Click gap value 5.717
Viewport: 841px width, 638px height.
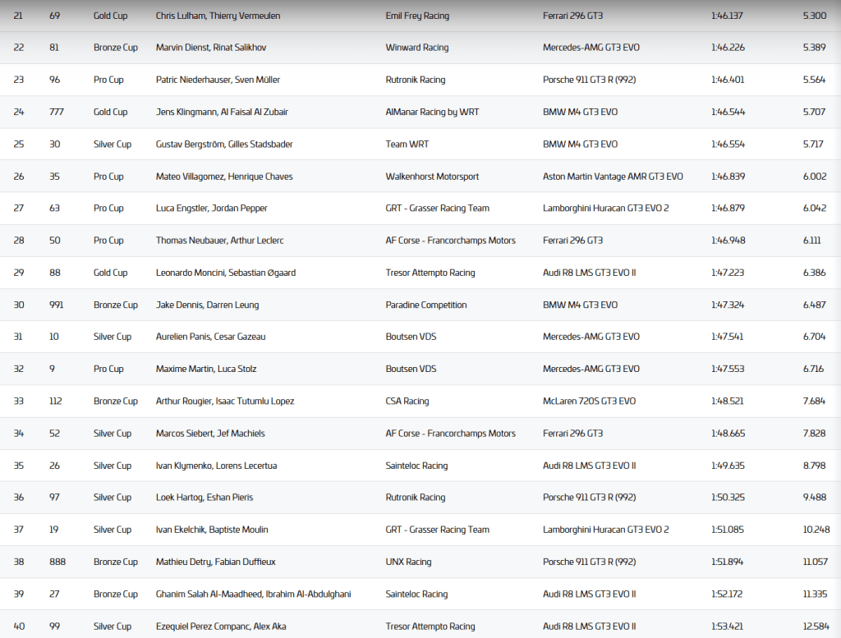[x=812, y=144]
